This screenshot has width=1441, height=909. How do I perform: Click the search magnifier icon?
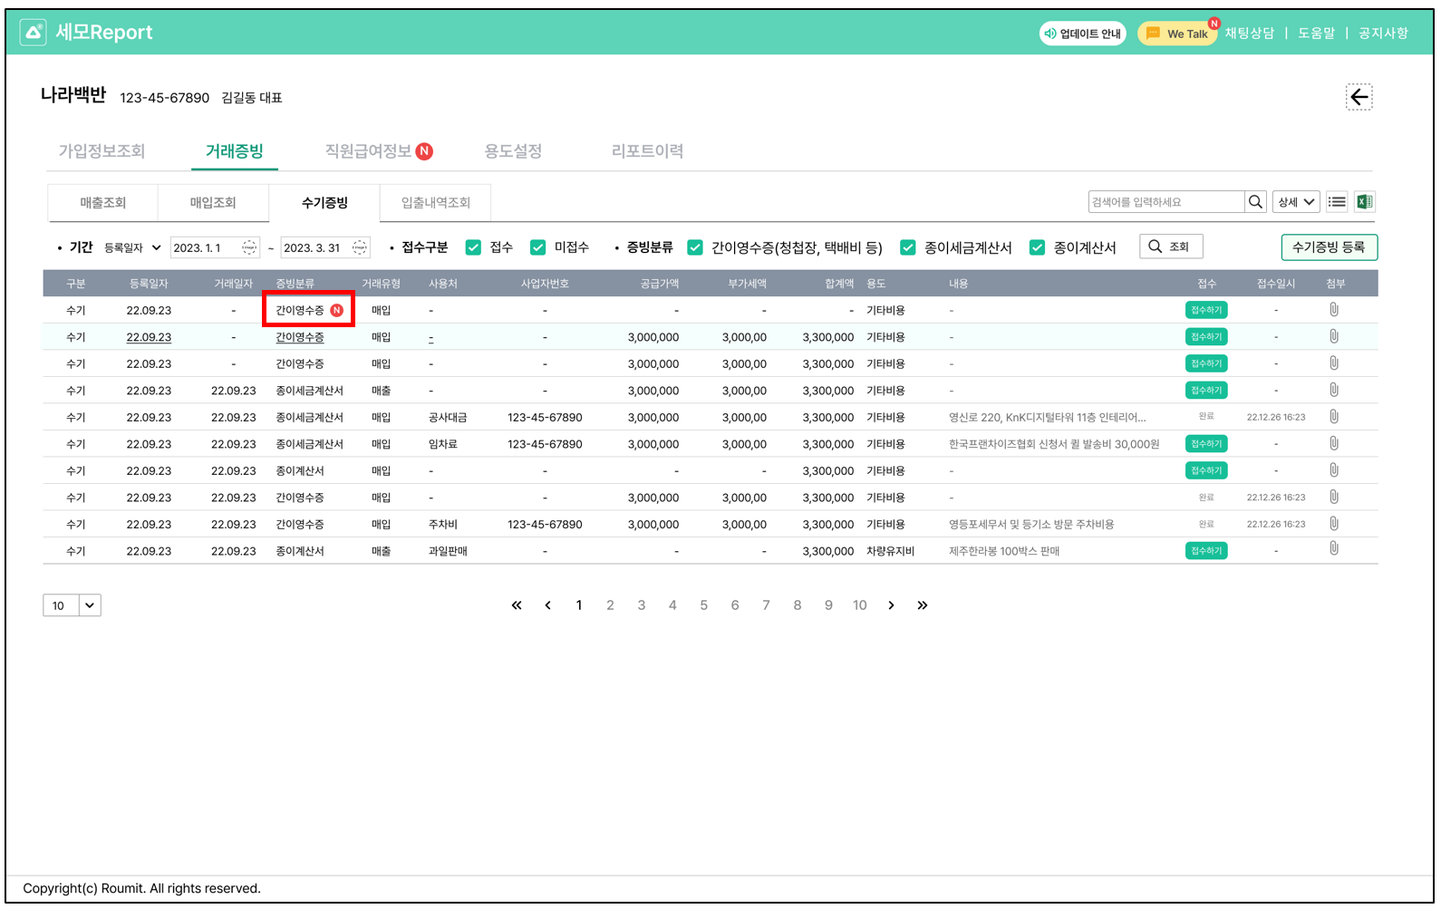coord(1255,202)
